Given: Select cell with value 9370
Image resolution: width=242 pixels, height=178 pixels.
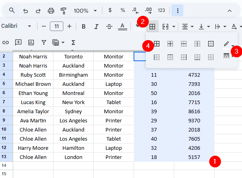Looking at the screenshot, I should click(194, 120).
